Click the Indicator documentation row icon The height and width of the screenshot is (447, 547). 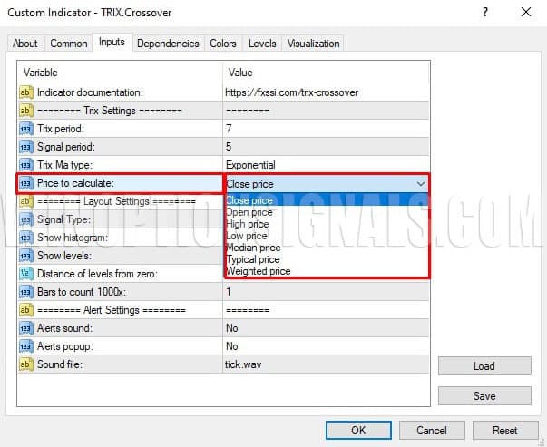click(x=25, y=92)
